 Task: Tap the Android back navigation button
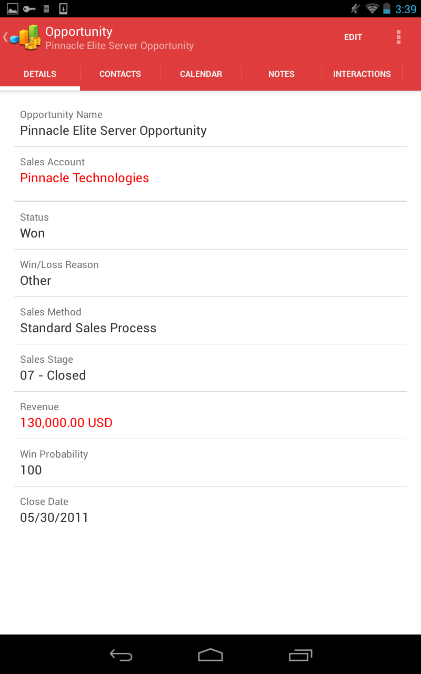pyautogui.click(x=121, y=655)
